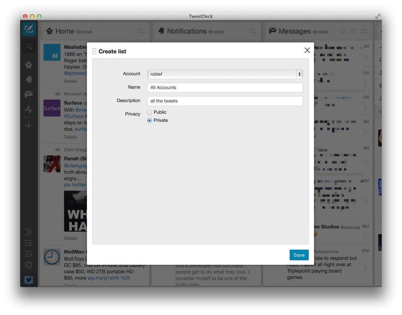Open Notifications column settings sliders icon
The image size is (402, 315).
point(253,31)
